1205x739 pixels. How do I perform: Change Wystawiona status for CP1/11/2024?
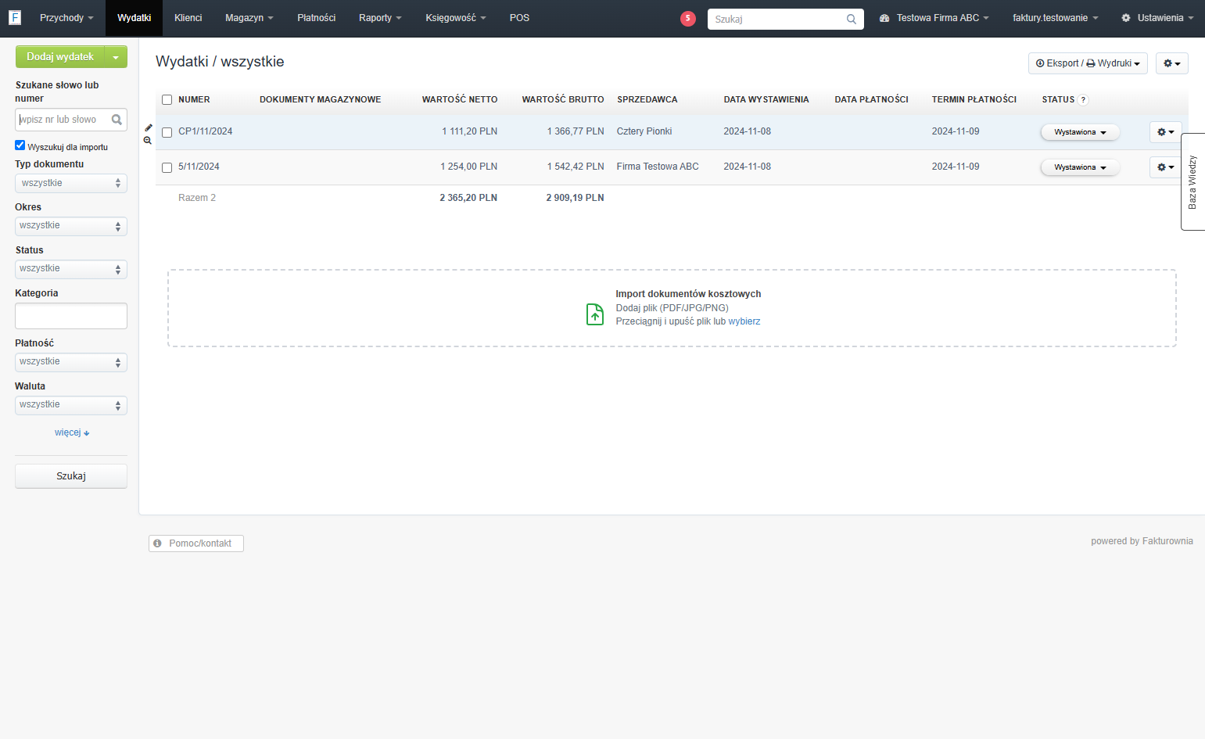point(1080,132)
